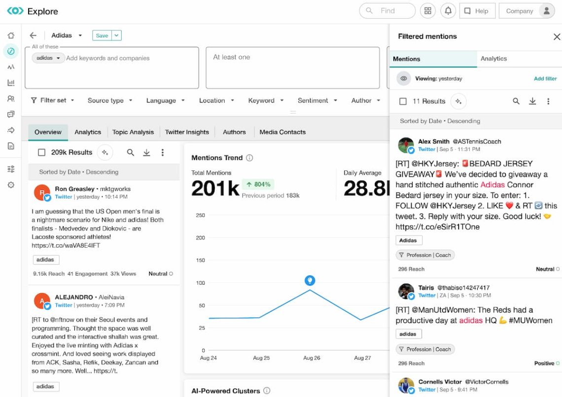Image resolution: width=562 pixels, height=397 pixels.
Task: Click the share arrow icon in sidebar
Action: click(x=11, y=130)
